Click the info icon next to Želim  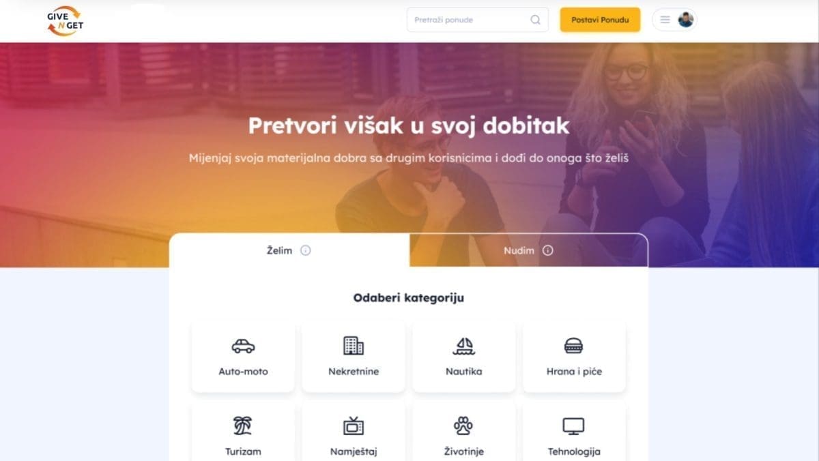306,250
